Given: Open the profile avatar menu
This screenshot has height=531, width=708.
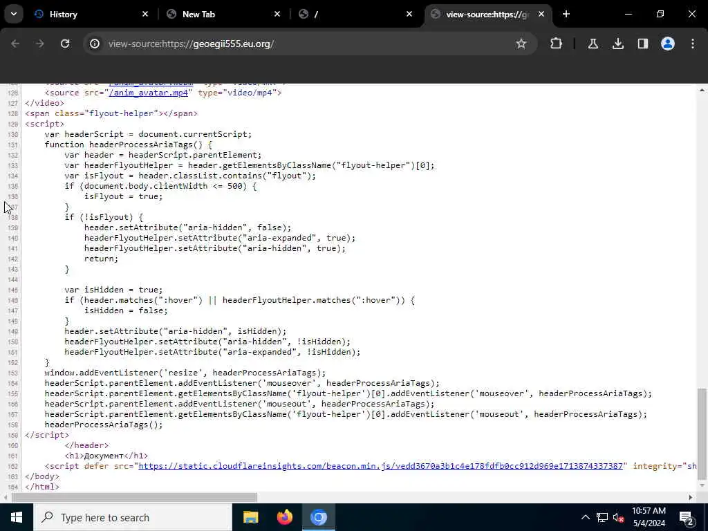Looking at the screenshot, I should pos(668,44).
